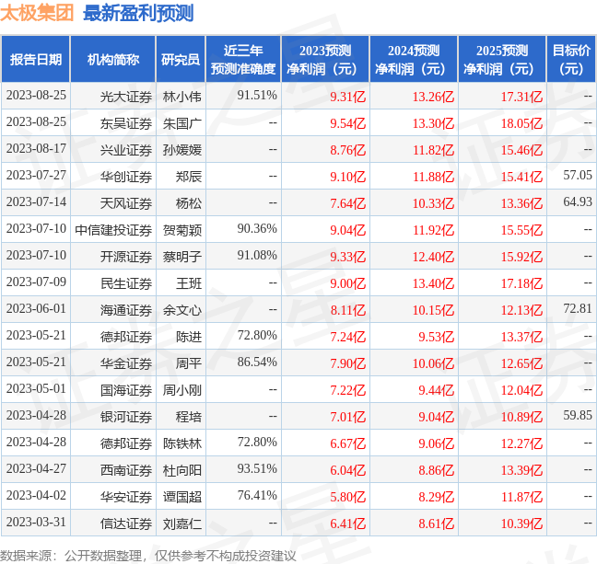The image size is (597, 564).
Task: Click the date 2023-07-27
Action: pyautogui.click(x=36, y=175)
